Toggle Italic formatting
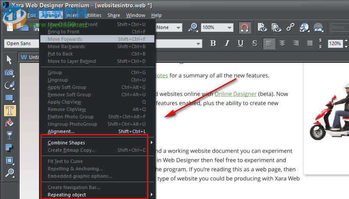349x199 pixels. 227,43
